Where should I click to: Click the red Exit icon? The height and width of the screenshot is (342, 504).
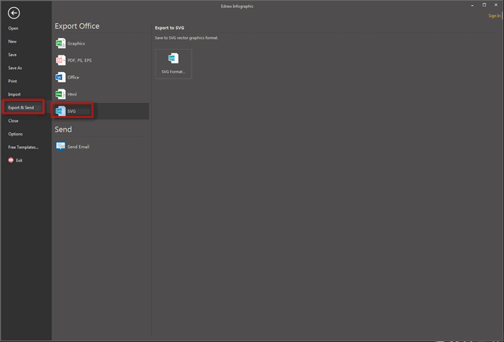click(11, 160)
